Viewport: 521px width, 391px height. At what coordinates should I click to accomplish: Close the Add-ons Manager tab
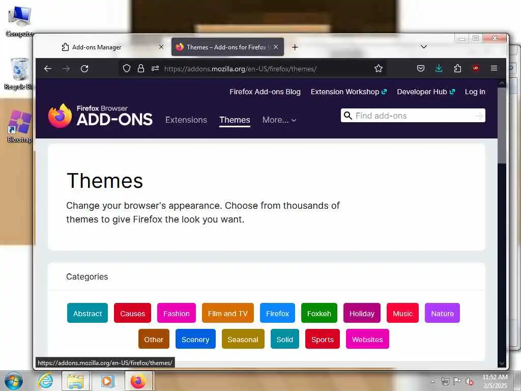161,47
